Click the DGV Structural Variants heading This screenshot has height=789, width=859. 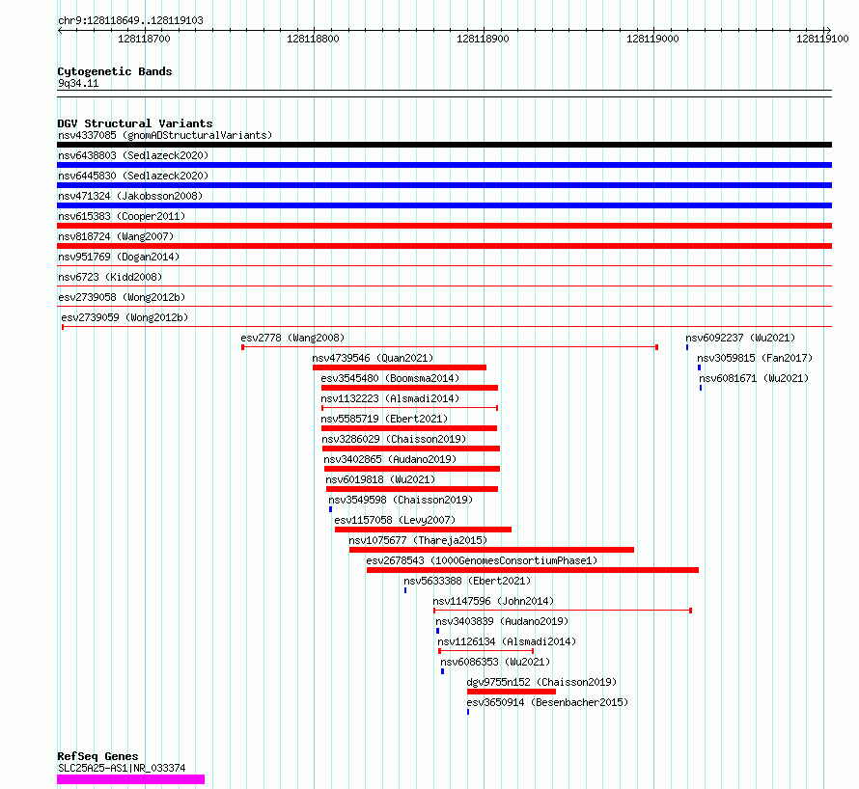tap(135, 123)
